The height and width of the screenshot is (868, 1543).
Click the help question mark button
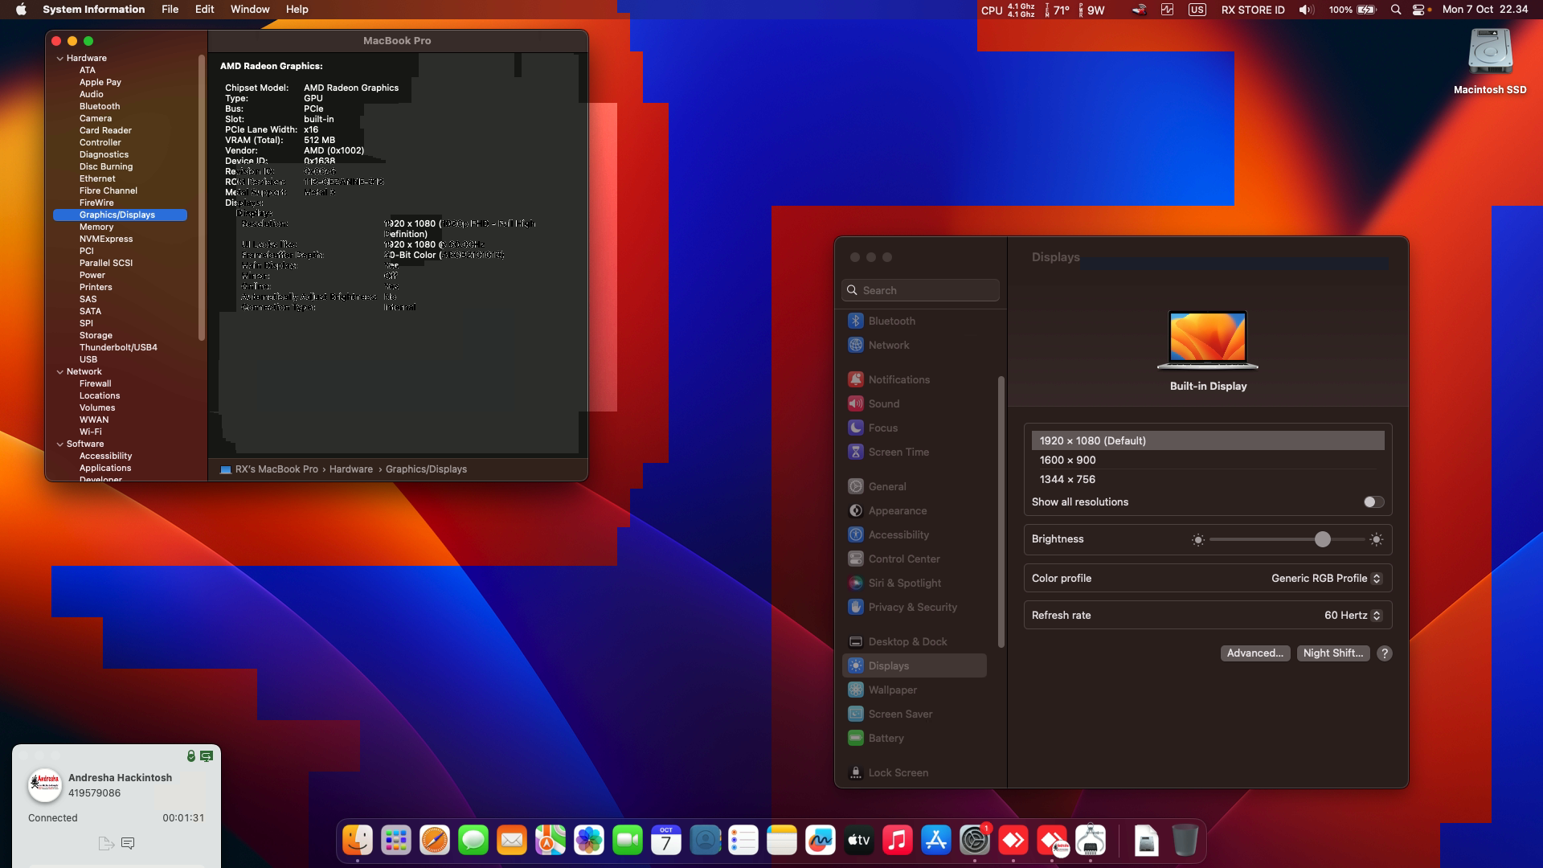(1385, 653)
